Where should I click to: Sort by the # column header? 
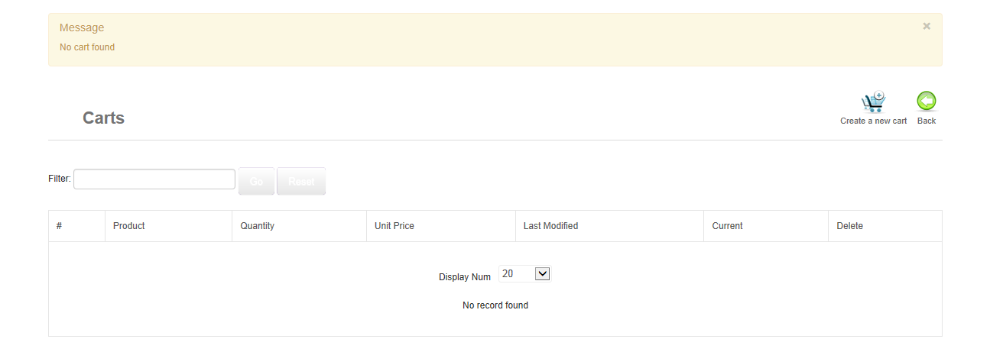pos(59,226)
